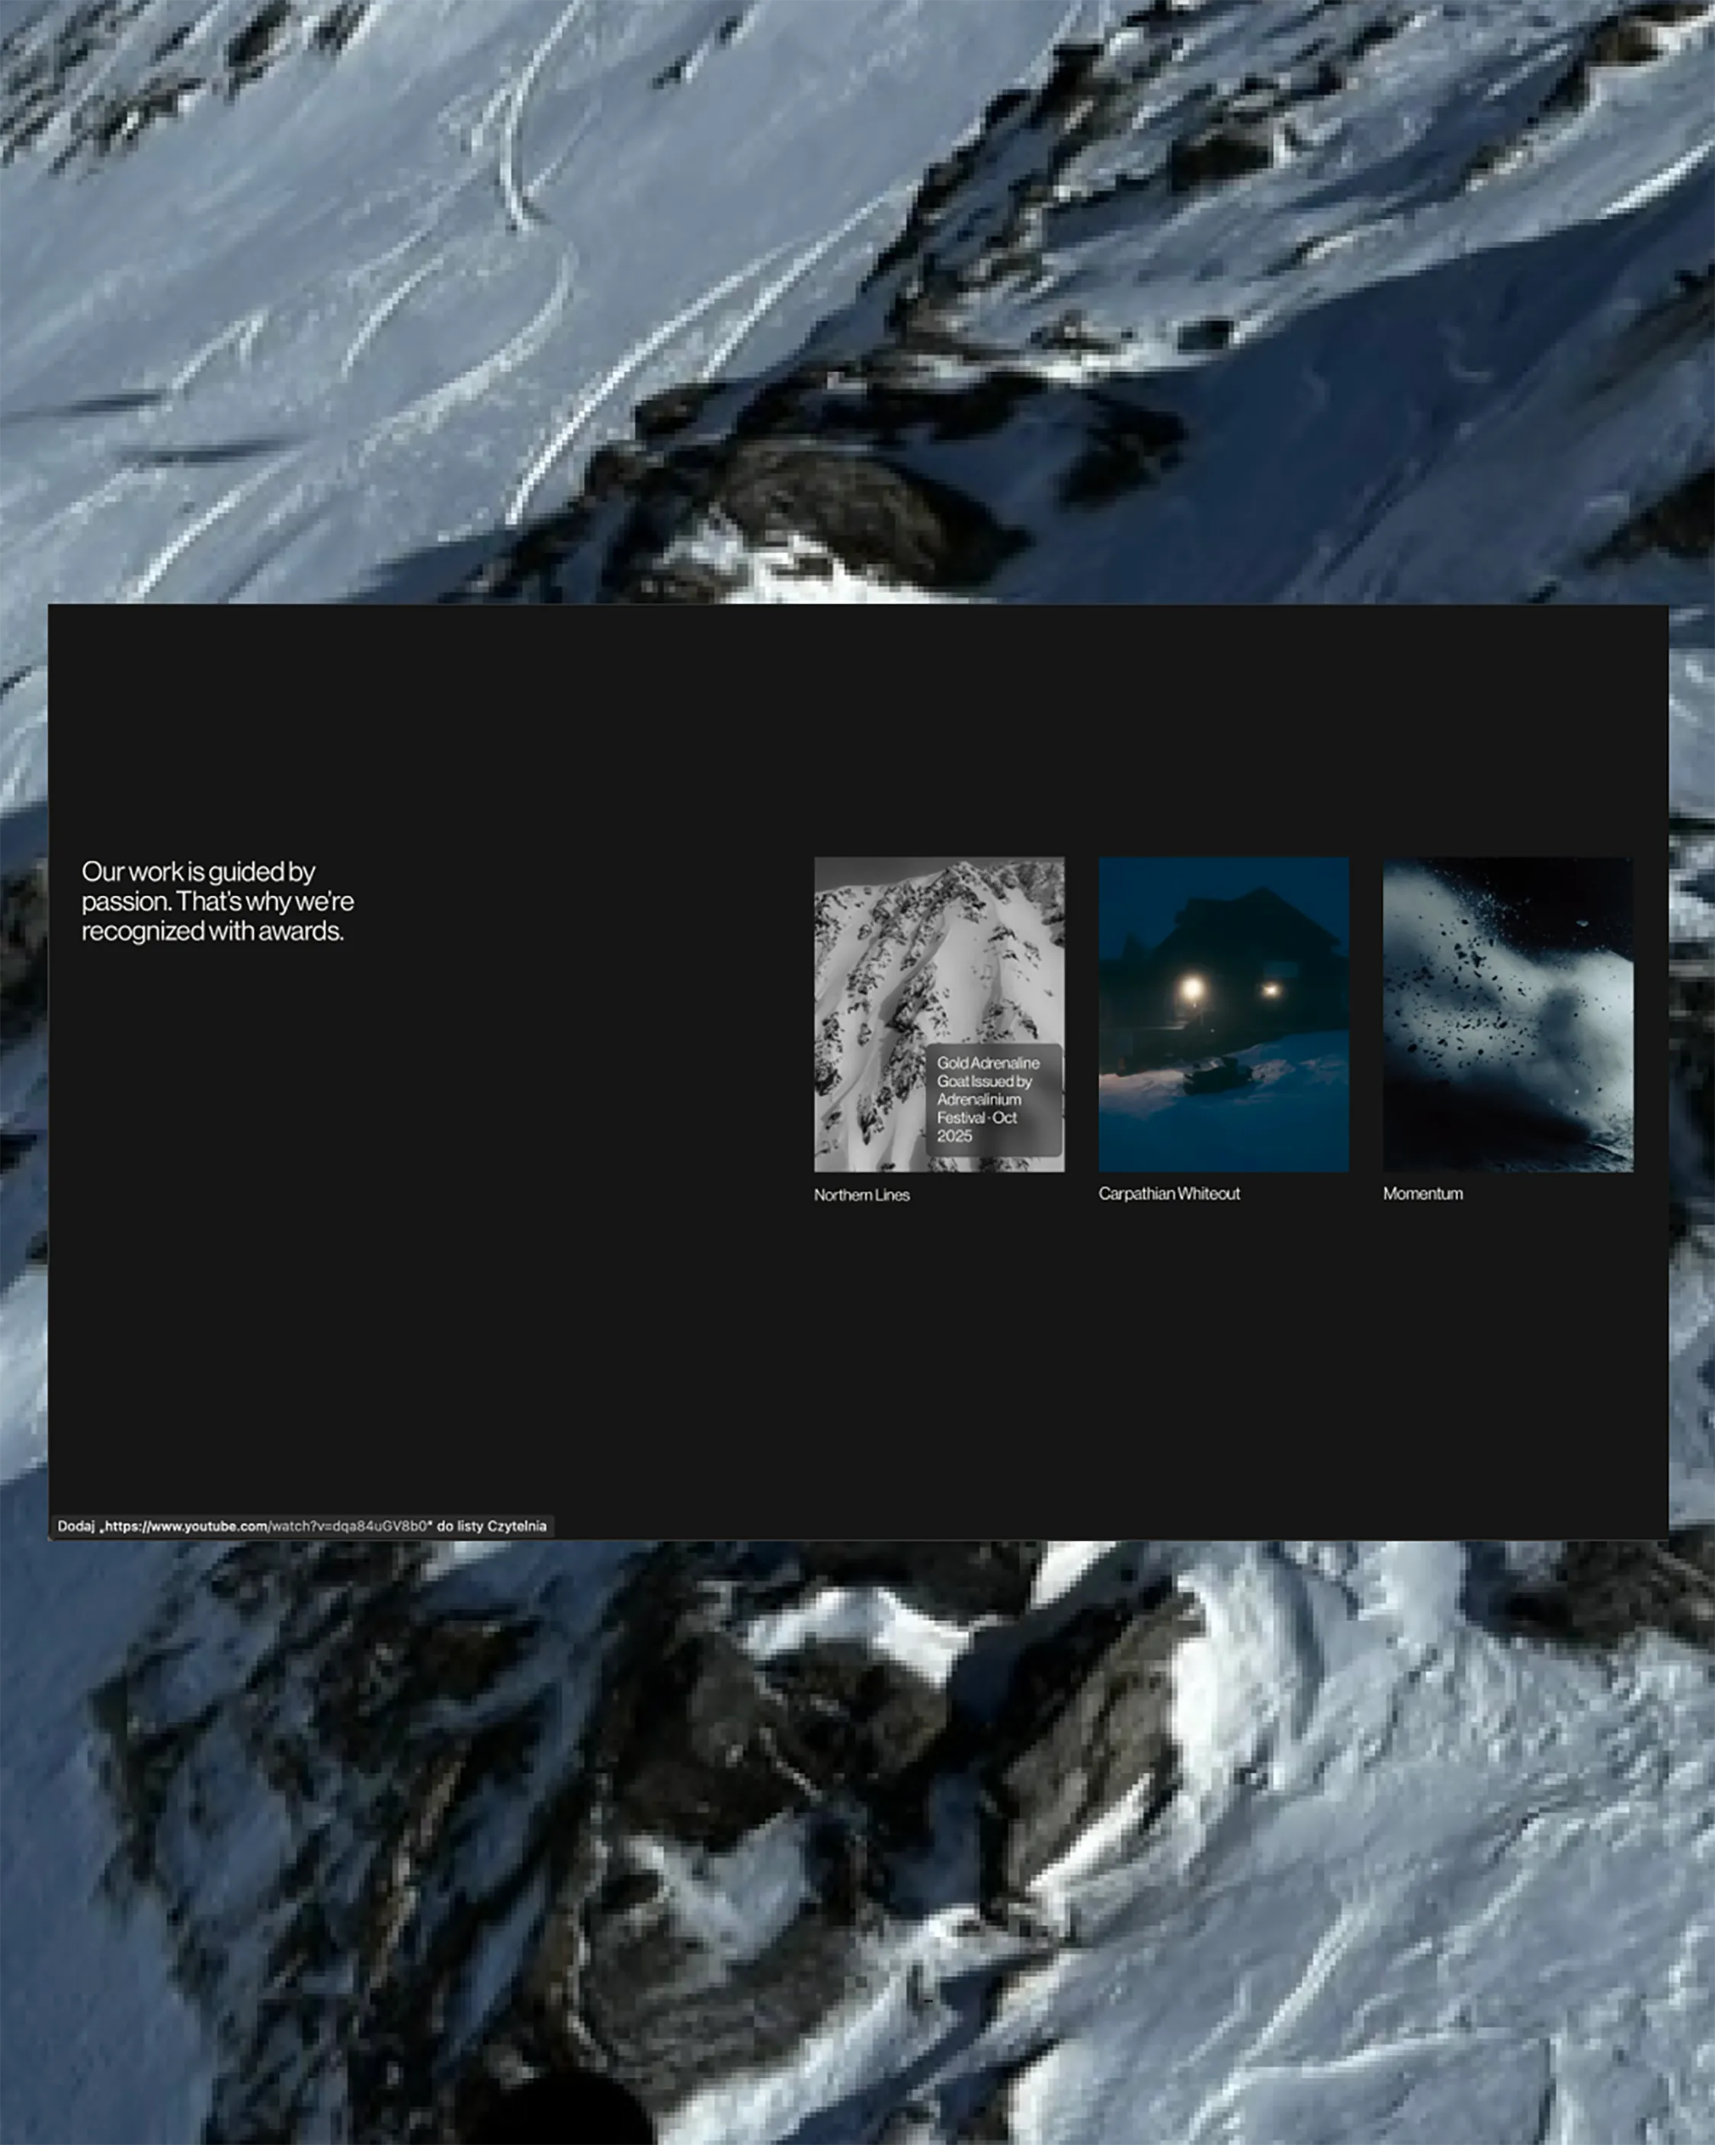1715x2145 pixels.
Task: Click the word Dodaj in the status bar
Action: point(75,1526)
